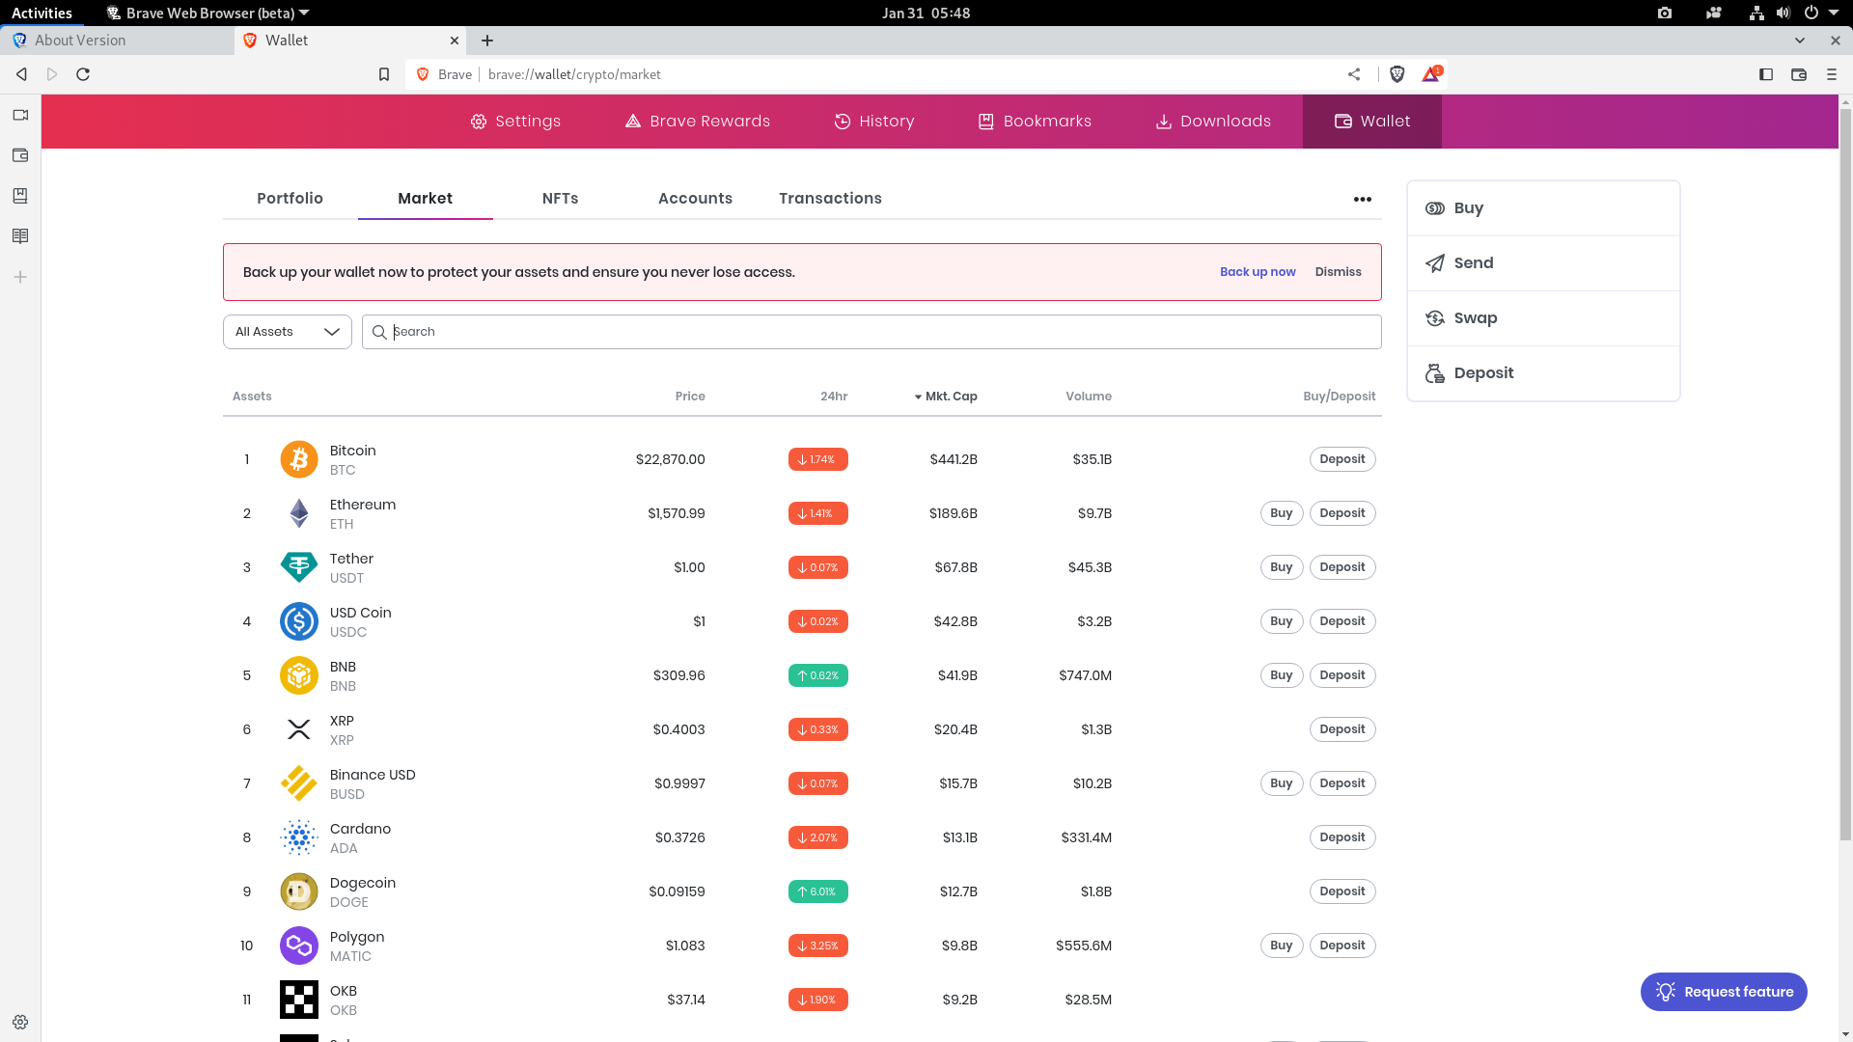Open the bookmarks book icon in left sidebar

(x=19, y=195)
